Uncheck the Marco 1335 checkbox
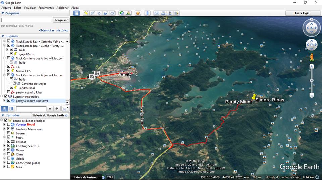322x180 pixels. click(9, 70)
